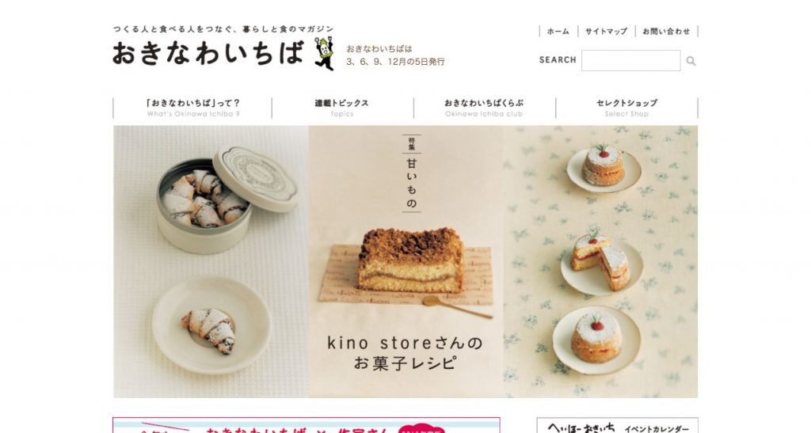Screen dimensions: 811x433
Task: Open the お問い合わせ contact link
Action: [x=666, y=32]
